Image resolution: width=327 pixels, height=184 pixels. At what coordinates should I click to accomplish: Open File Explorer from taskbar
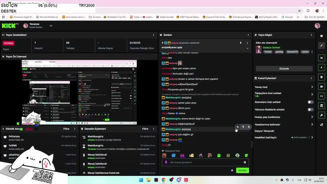click(x=148, y=180)
